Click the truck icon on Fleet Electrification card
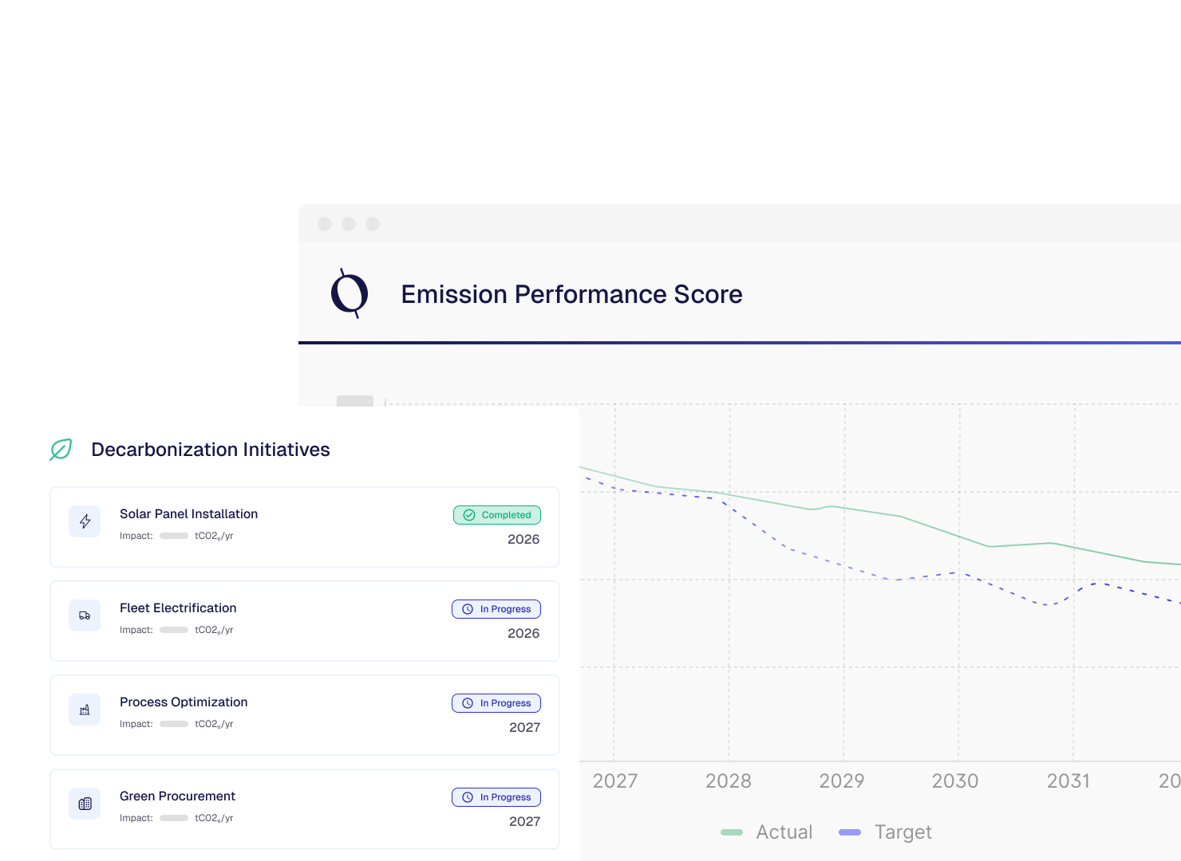This screenshot has width=1181, height=861. [x=85, y=615]
